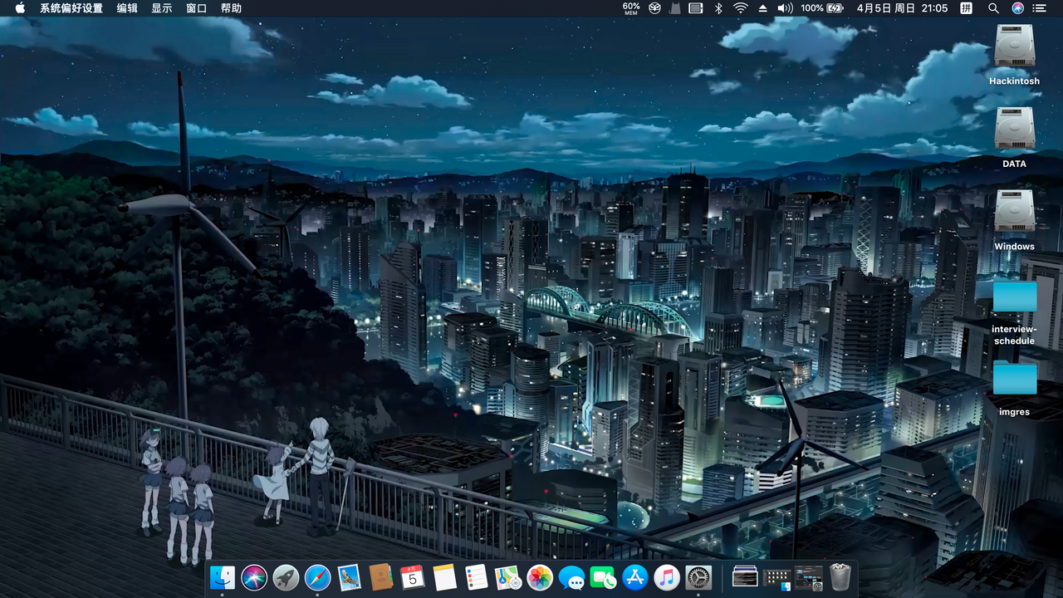
Task: Open second minimized window thumbnail in dock
Action: 776,578
